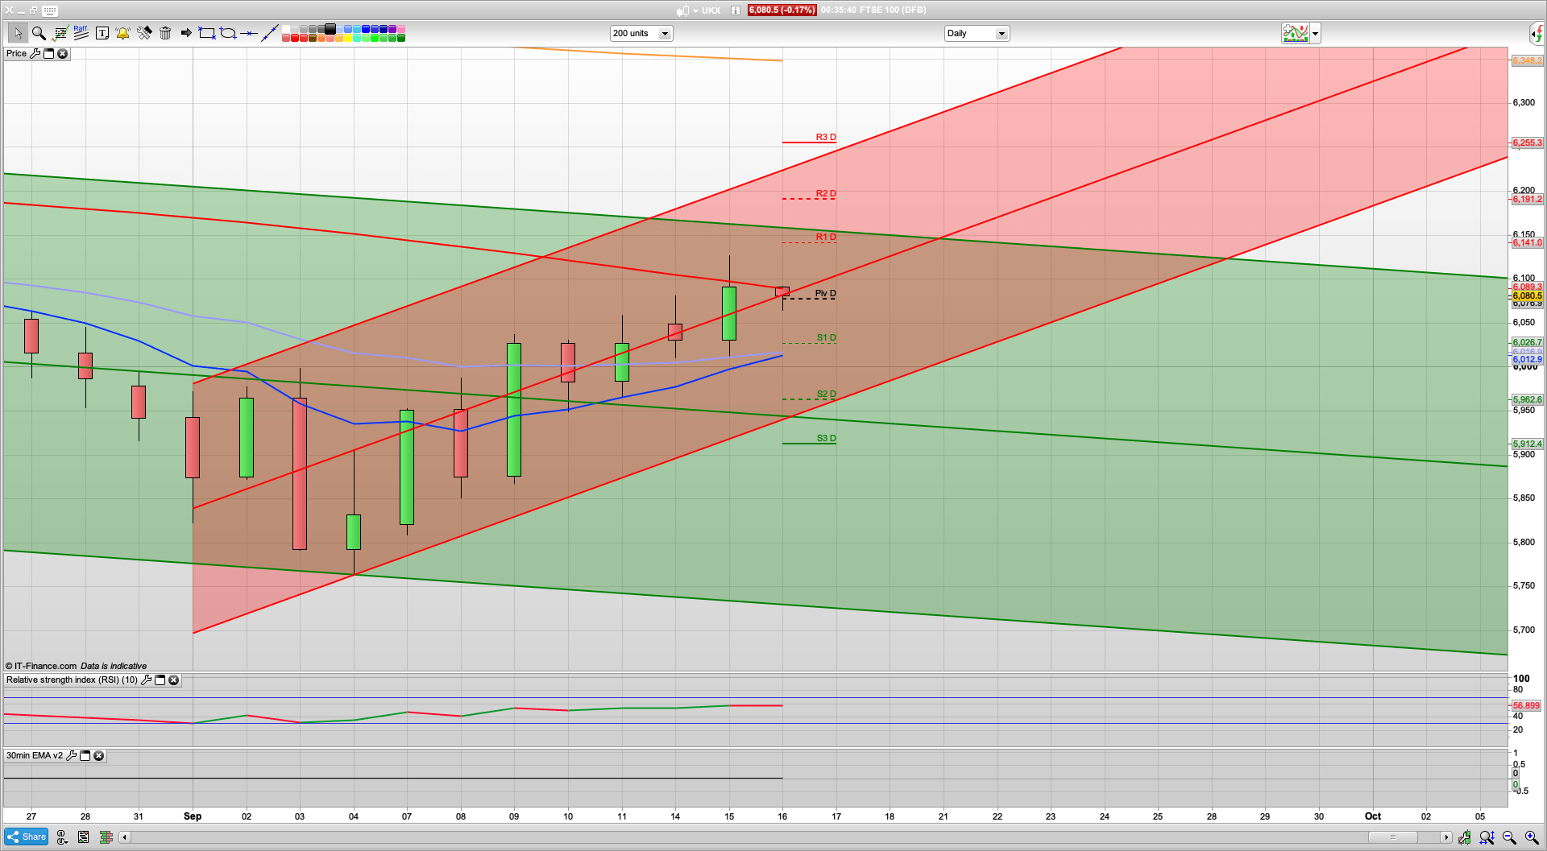Select the magnifier zoom tool
The width and height of the screenshot is (1547, 851).
[39, 33]
